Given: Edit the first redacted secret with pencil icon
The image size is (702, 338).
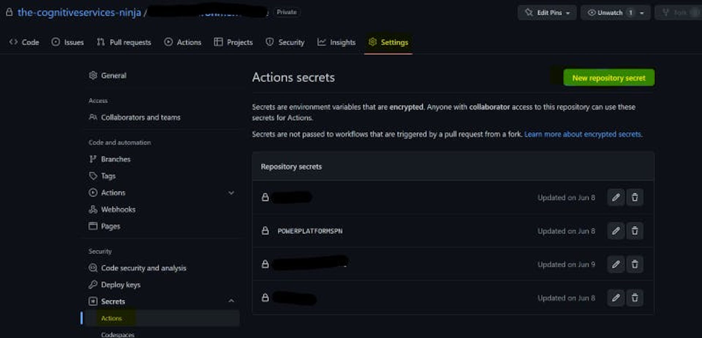Looking at the screenshot, I should (x=616, y=198).
